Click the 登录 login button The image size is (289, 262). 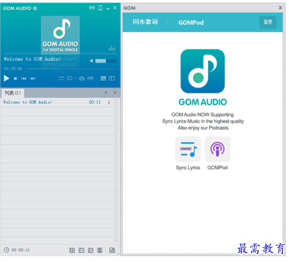(x=268, y=22)
